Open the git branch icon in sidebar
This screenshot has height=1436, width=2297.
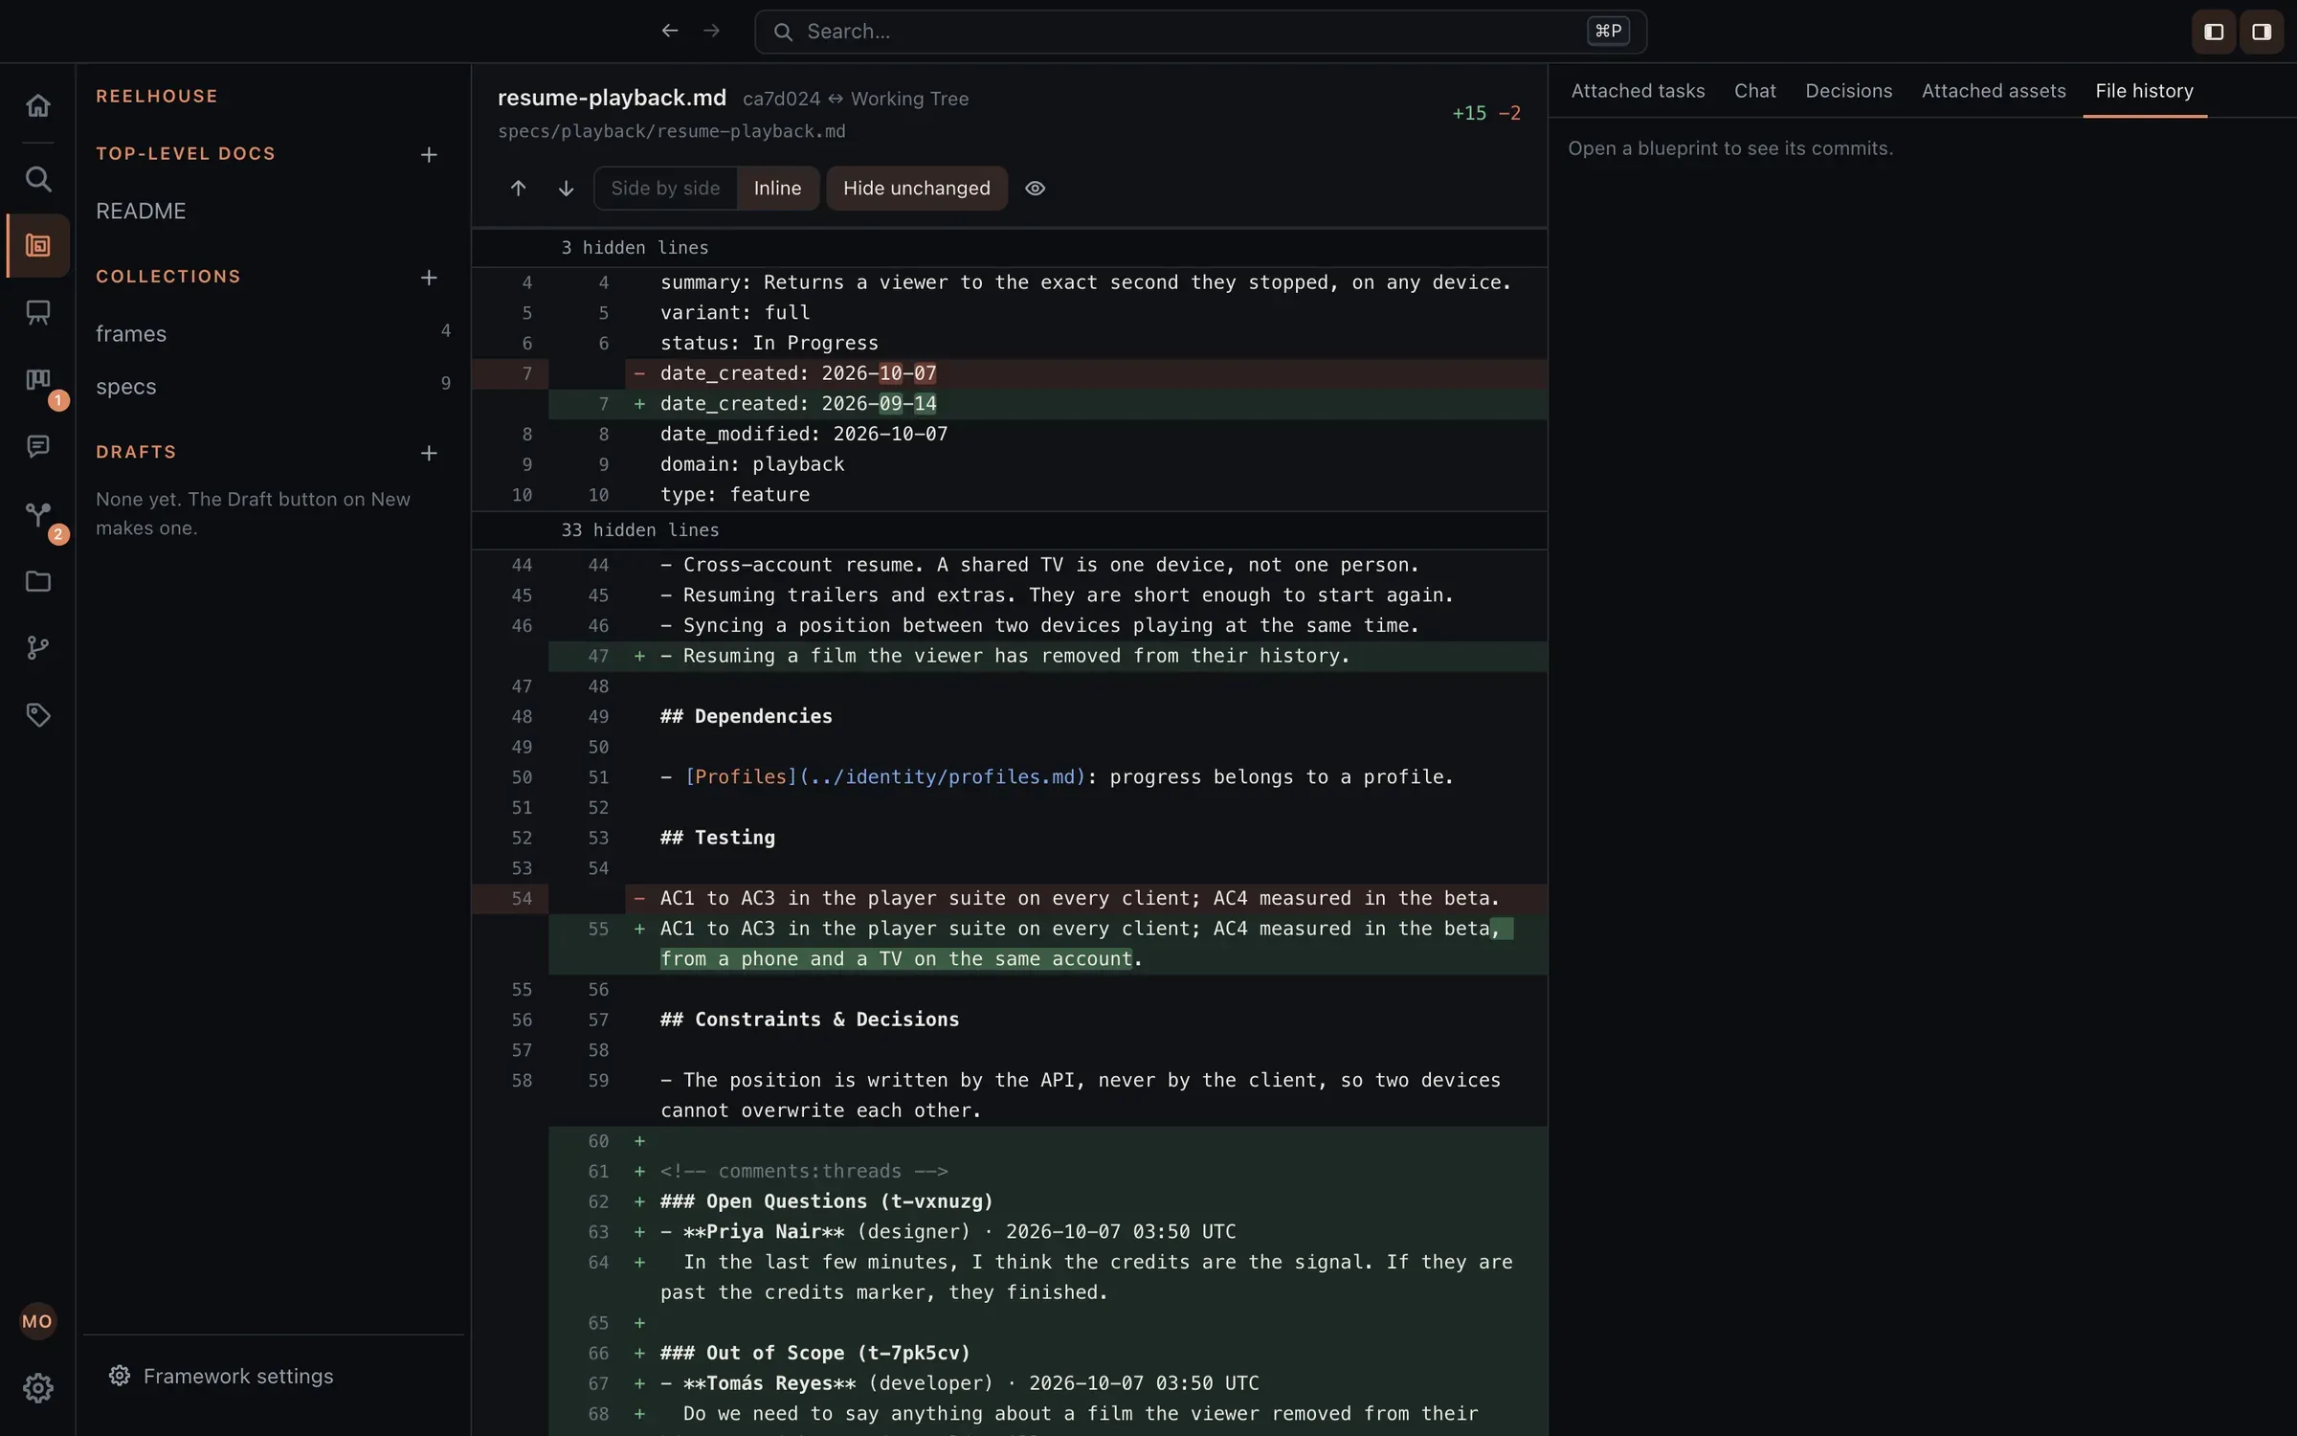click(38, 648)
